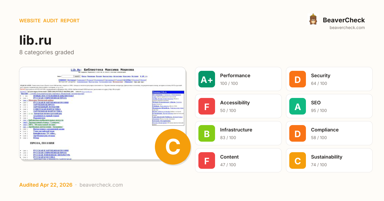This screenshot has width=384, height=201.
Task: Click the Audited Apr 22, 2026 date text
Action: pos(46,185)
